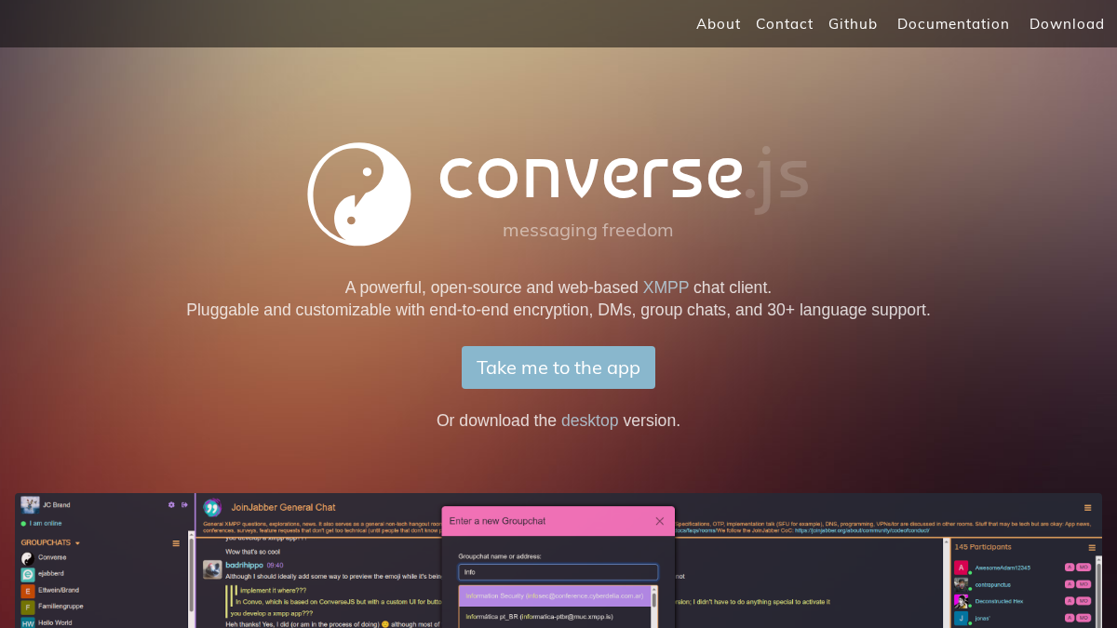Click the 'JoinJabber General Chat' heading
The width and height of the screenshot is (1117, 628).
(x=283, y=507)
